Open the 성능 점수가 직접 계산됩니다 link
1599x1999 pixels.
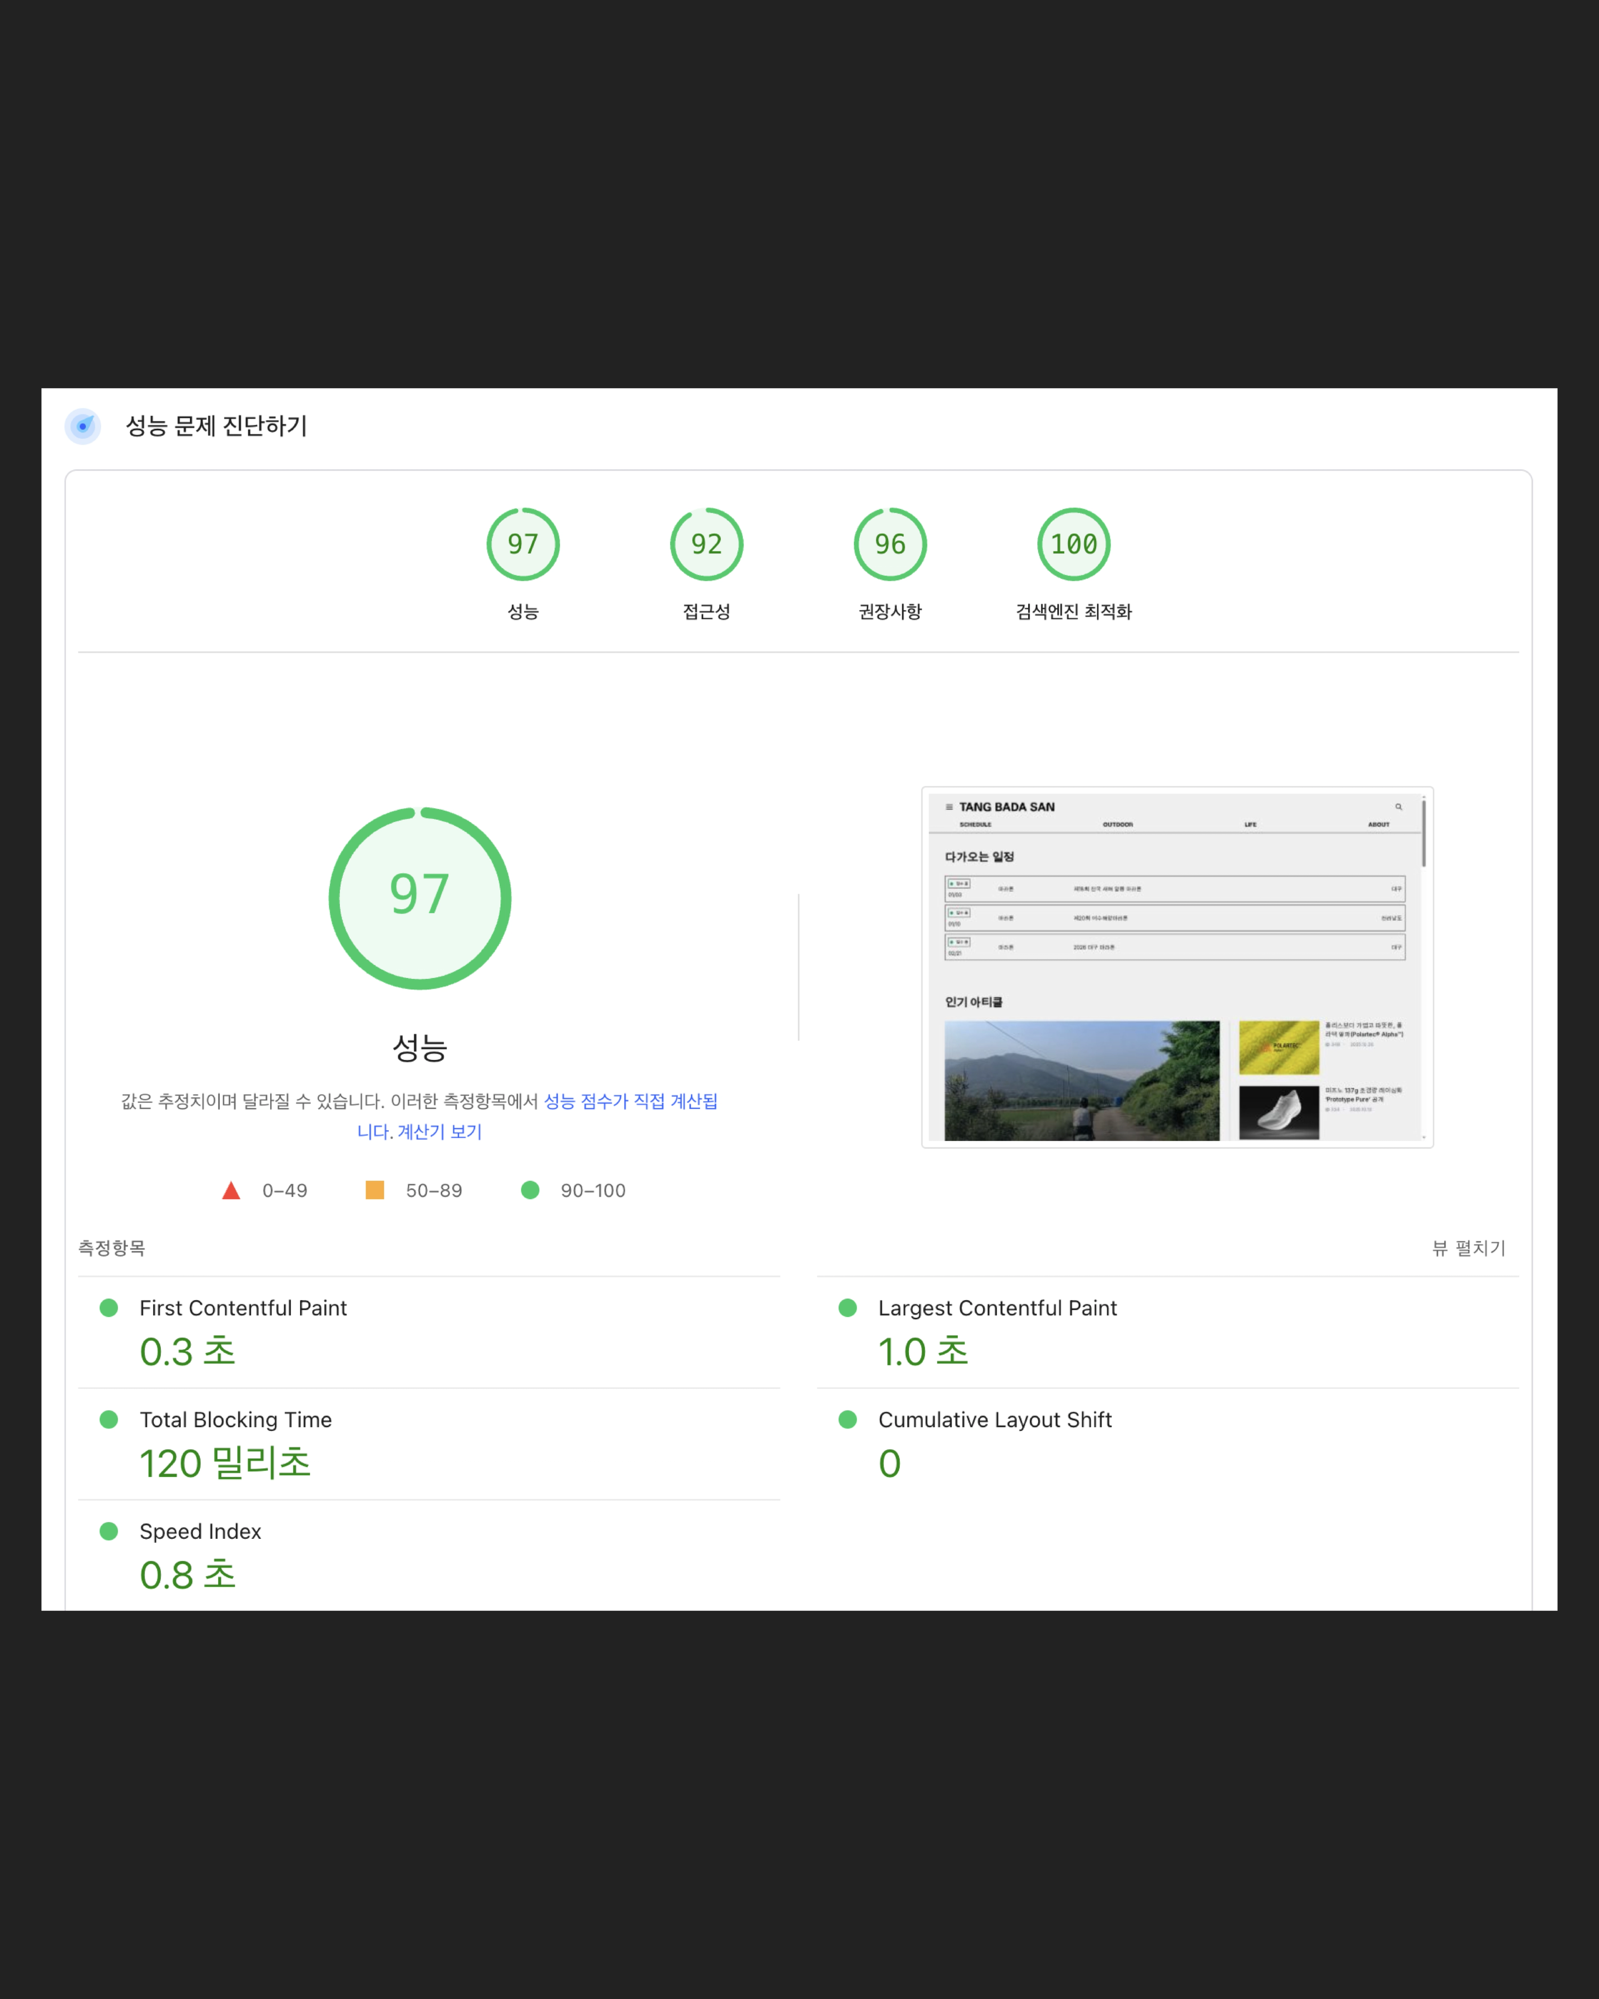pos(630,1102)
